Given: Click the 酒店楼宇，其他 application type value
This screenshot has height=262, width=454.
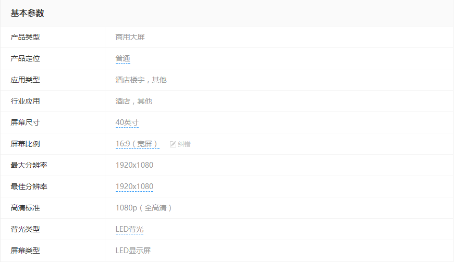Looking at the screenshot, I should (141, 80).
